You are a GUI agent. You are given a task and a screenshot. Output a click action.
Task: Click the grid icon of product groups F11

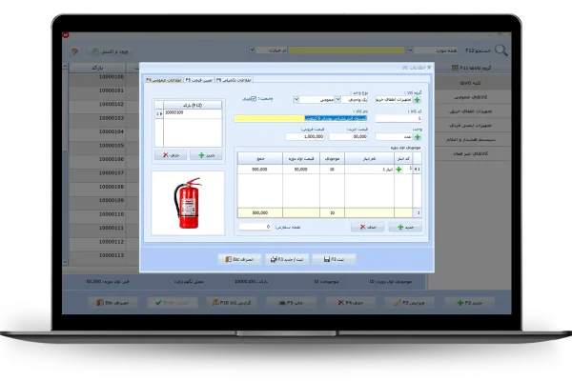pos(455,68)
